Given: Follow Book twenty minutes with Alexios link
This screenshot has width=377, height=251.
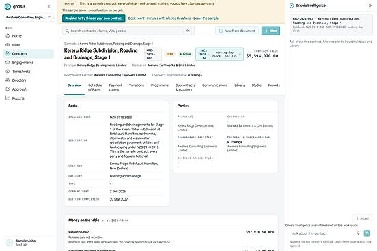Looking at the screenshot, I should coord(159,18).
